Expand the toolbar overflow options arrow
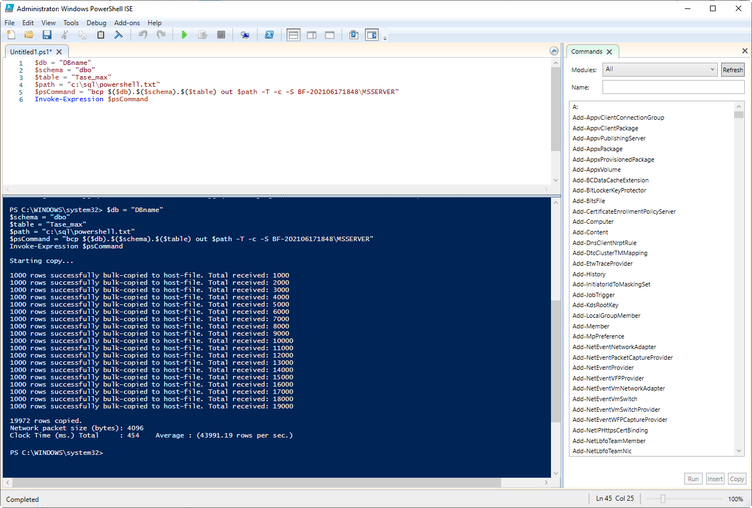Image resolution: width=752 pixels, height=508 pixels. pos(385,38)
